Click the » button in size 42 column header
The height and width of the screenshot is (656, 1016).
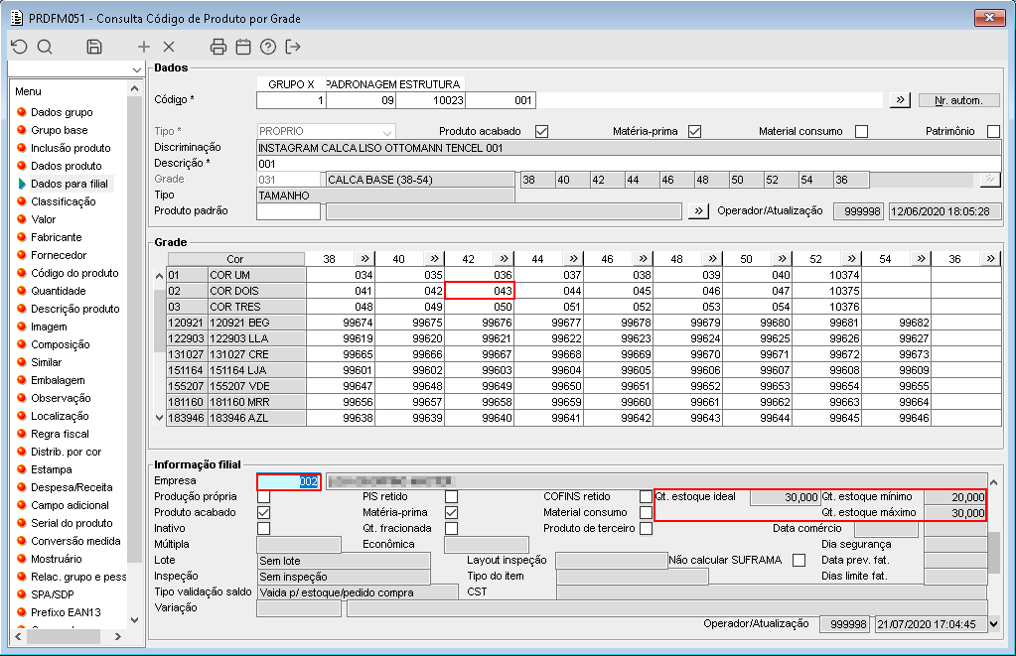(x=504, y=258)
